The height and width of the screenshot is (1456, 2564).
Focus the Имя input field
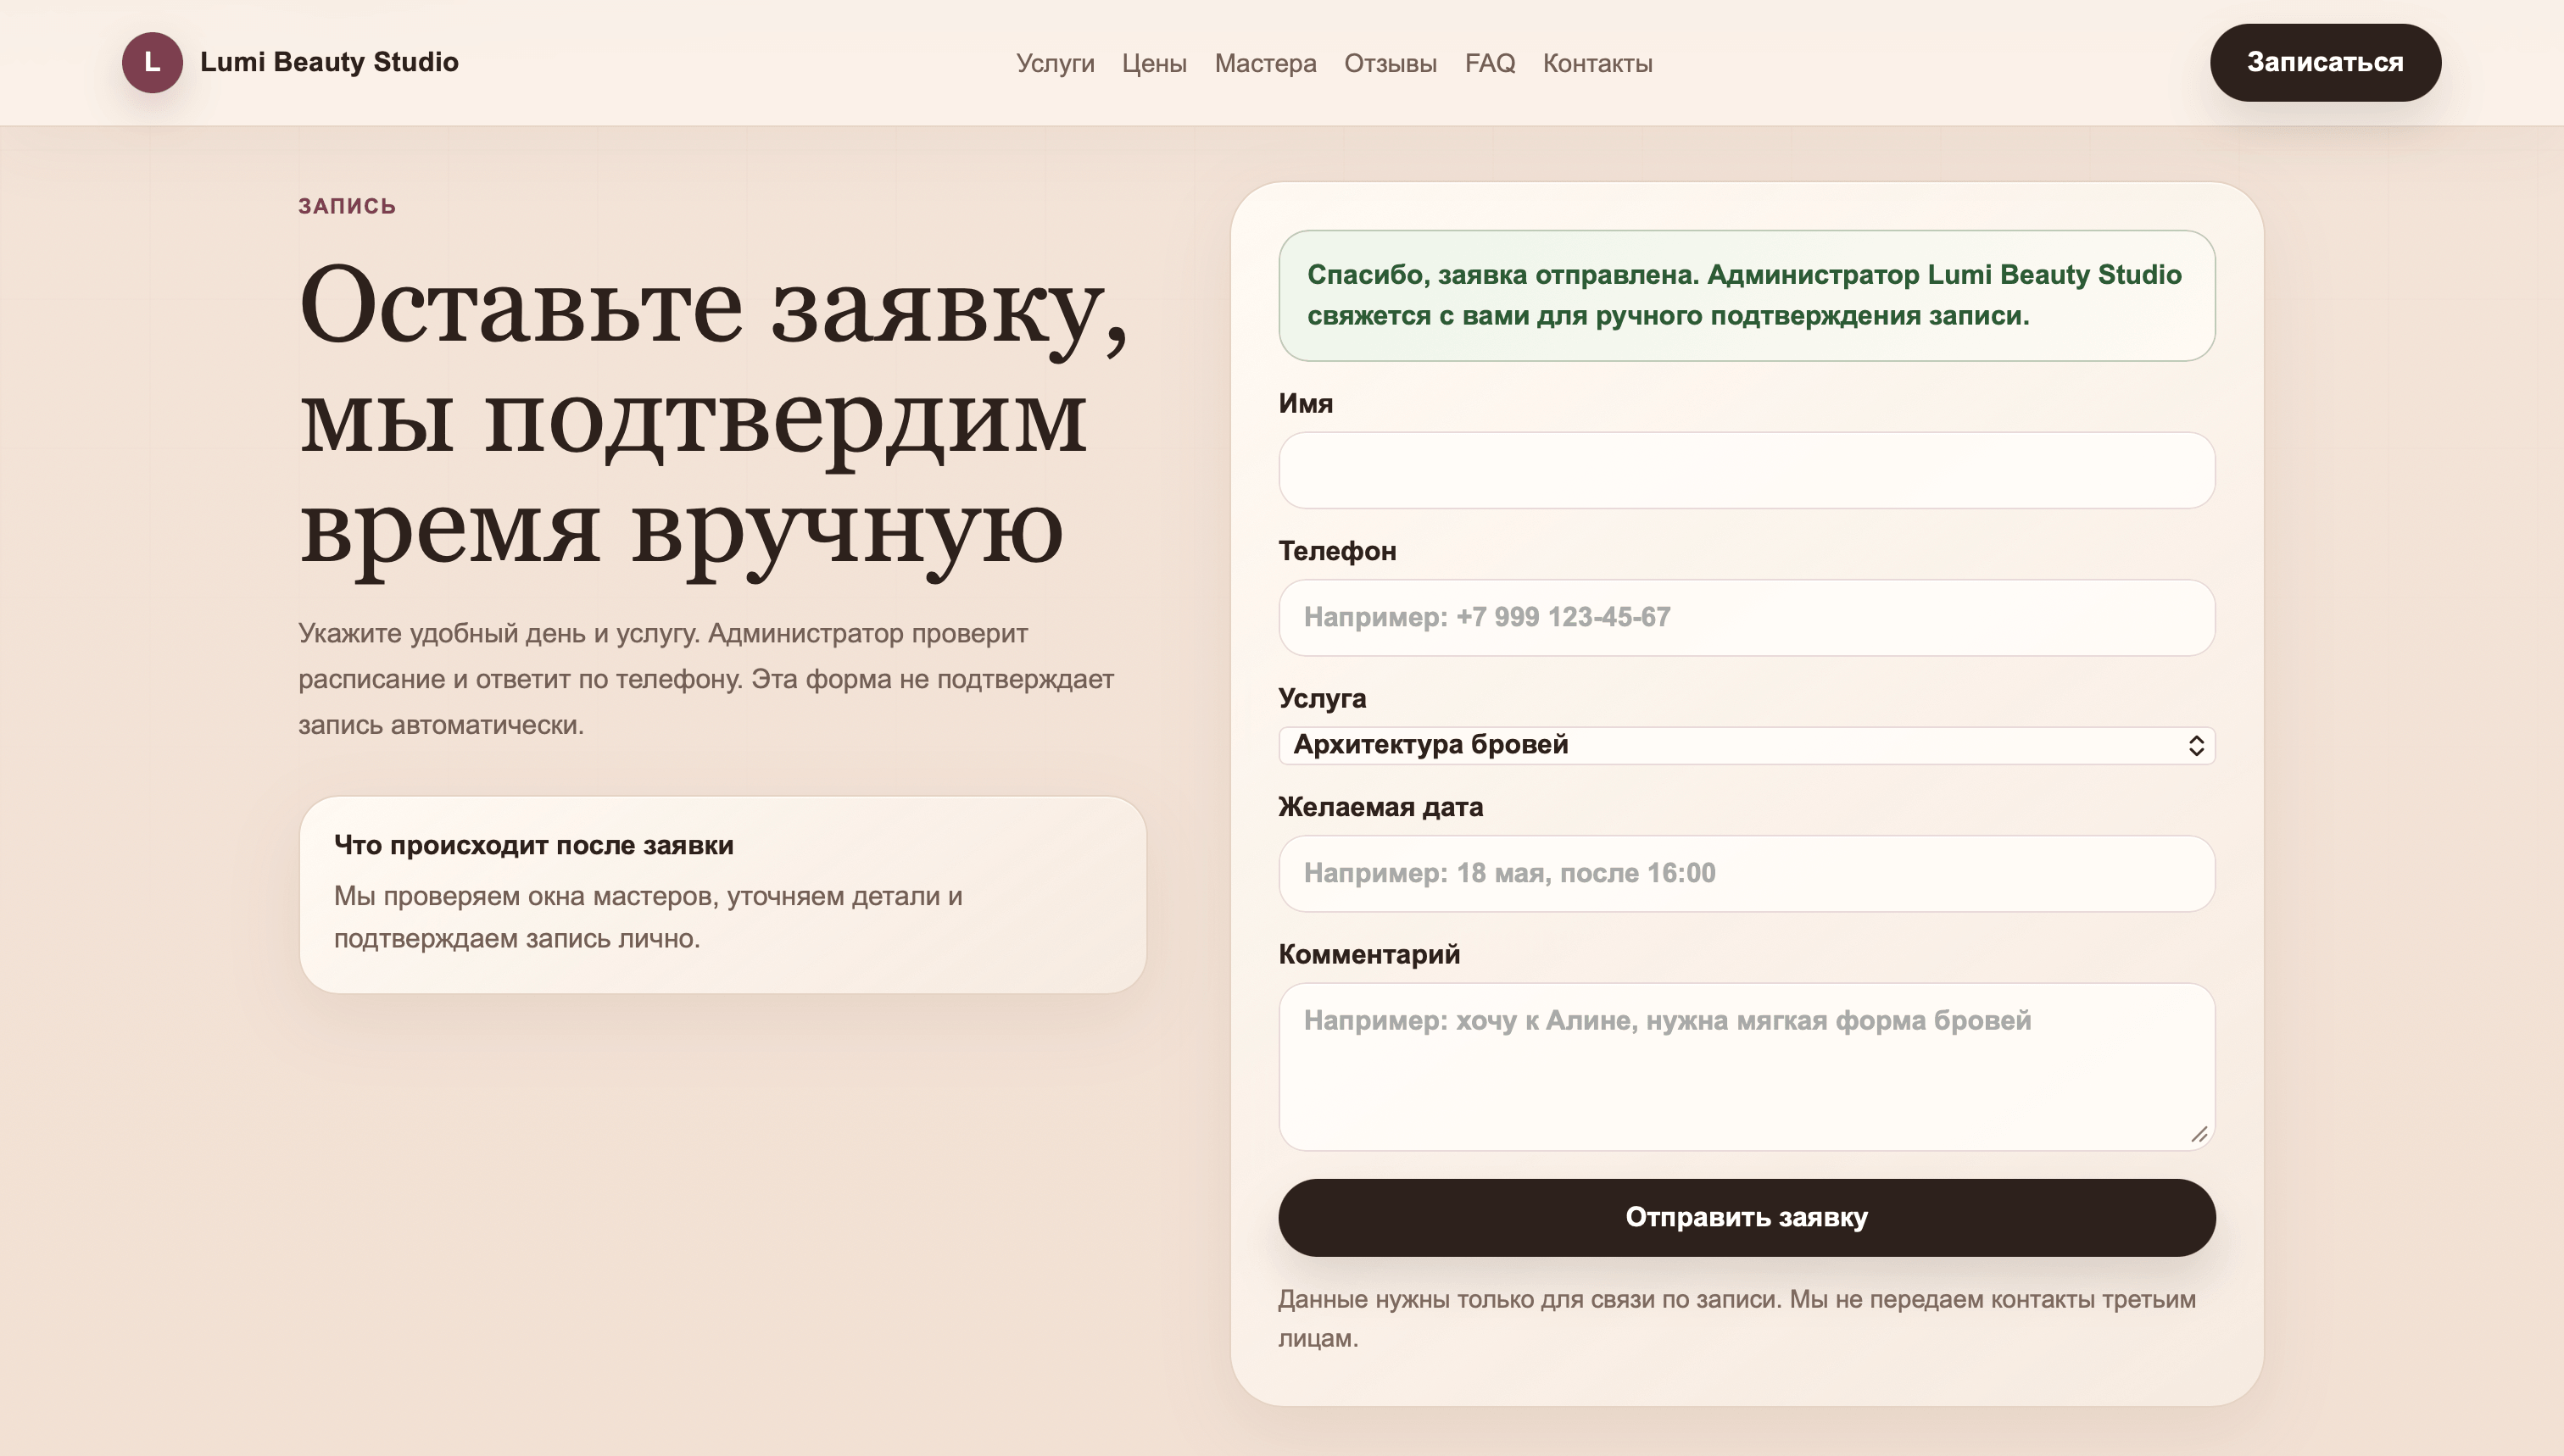point(1747,470)
